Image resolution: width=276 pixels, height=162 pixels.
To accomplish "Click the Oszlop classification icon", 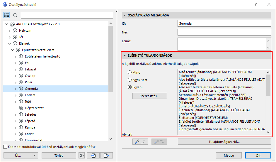I will 21,76.
